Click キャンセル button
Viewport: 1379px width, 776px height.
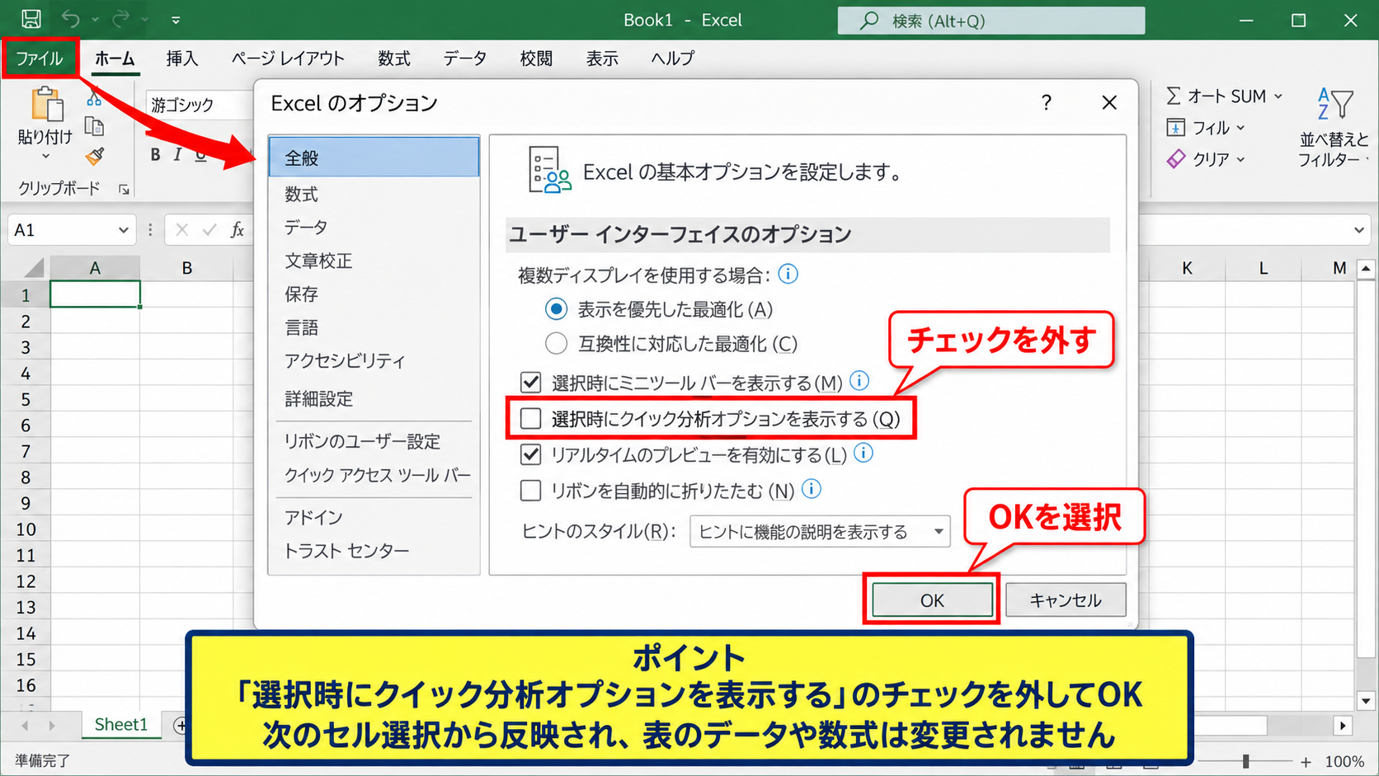point(1066,600)
